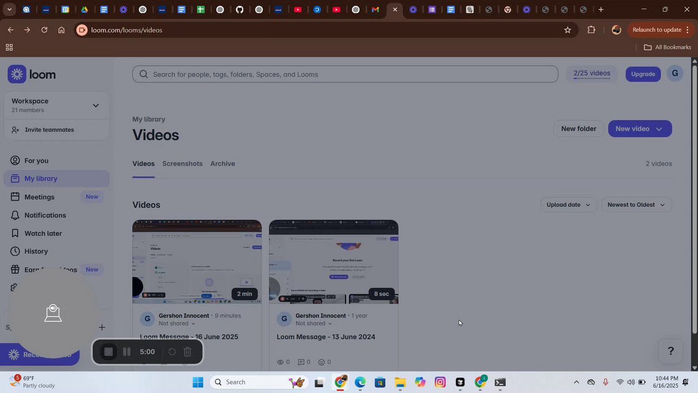Reload the page in Chrome
Image resolution: width=698 pixels, height=393 pixels.
point(44,30)
